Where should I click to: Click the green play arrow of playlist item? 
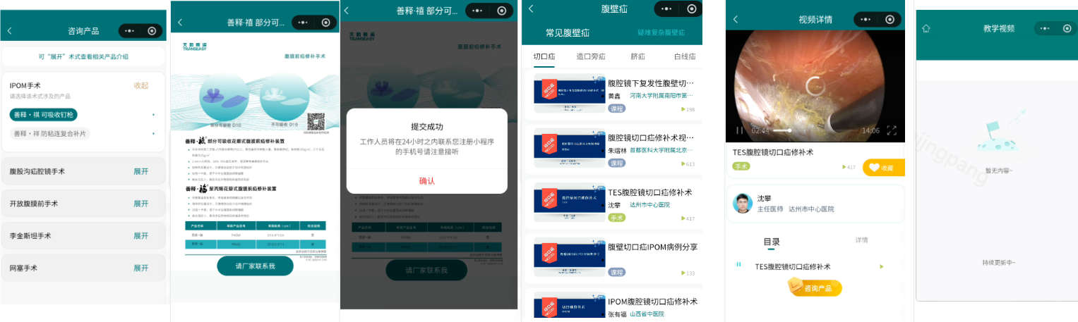[882, 266]
